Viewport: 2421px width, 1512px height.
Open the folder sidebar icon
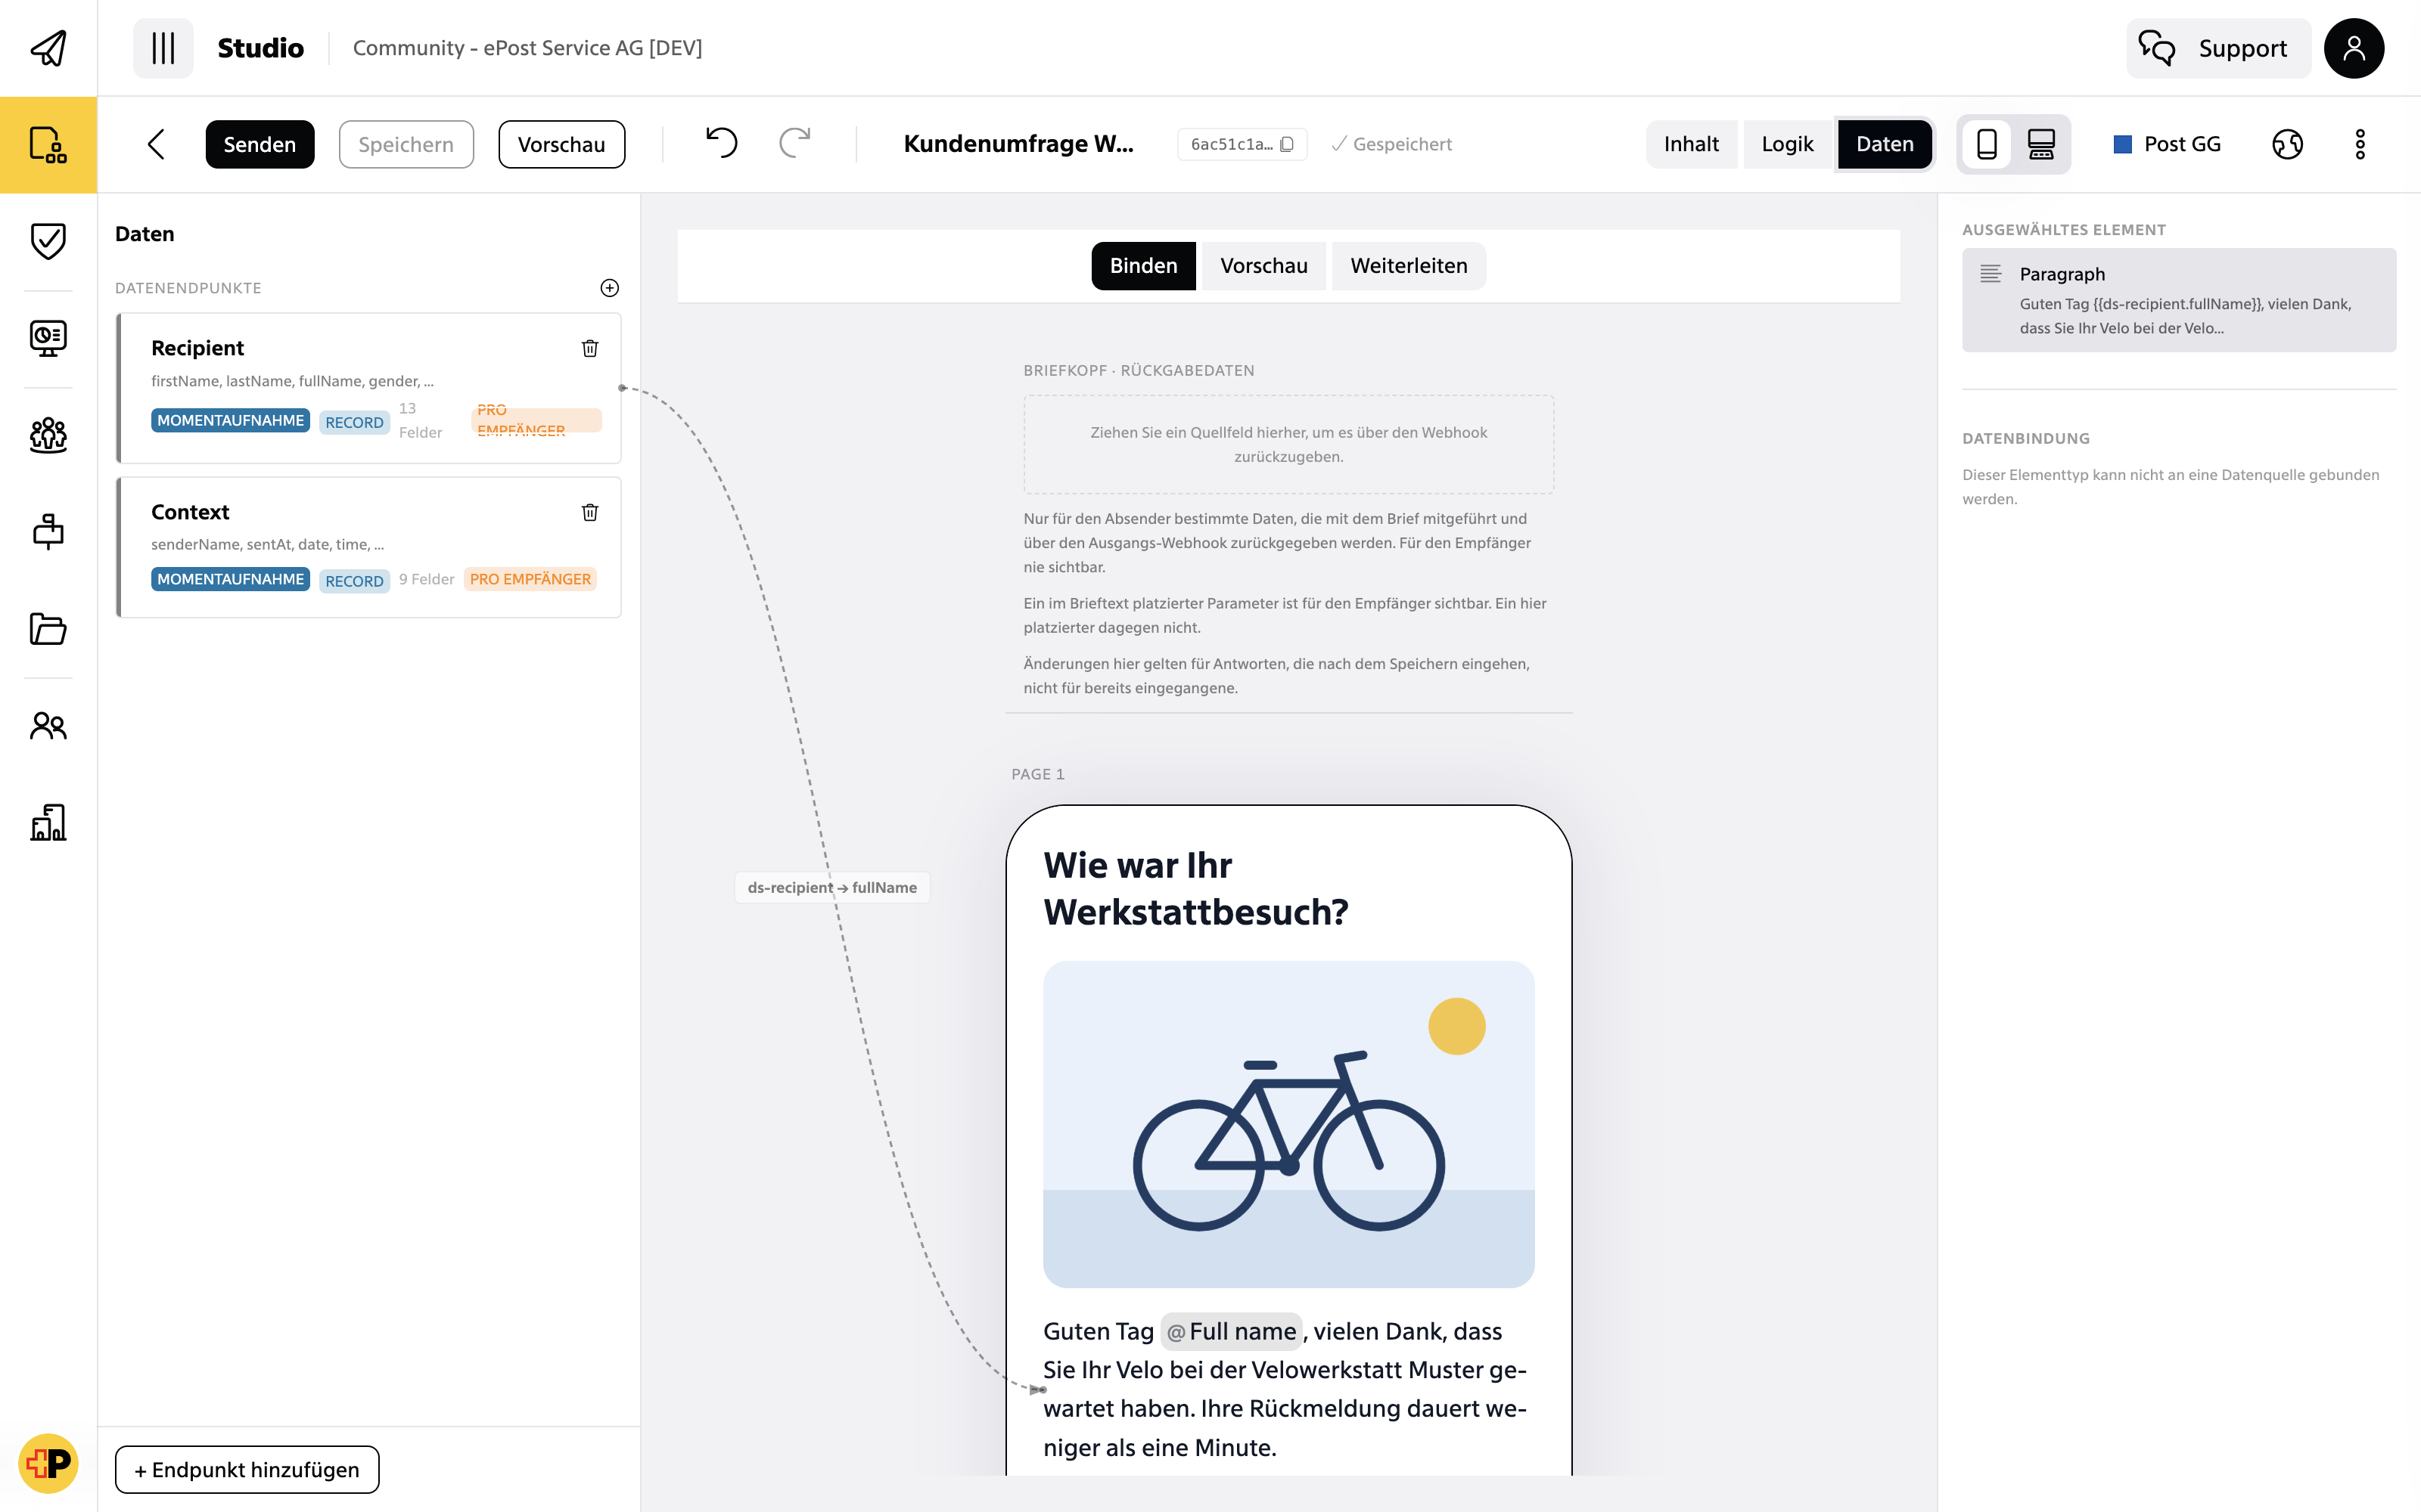pos(48,628)
